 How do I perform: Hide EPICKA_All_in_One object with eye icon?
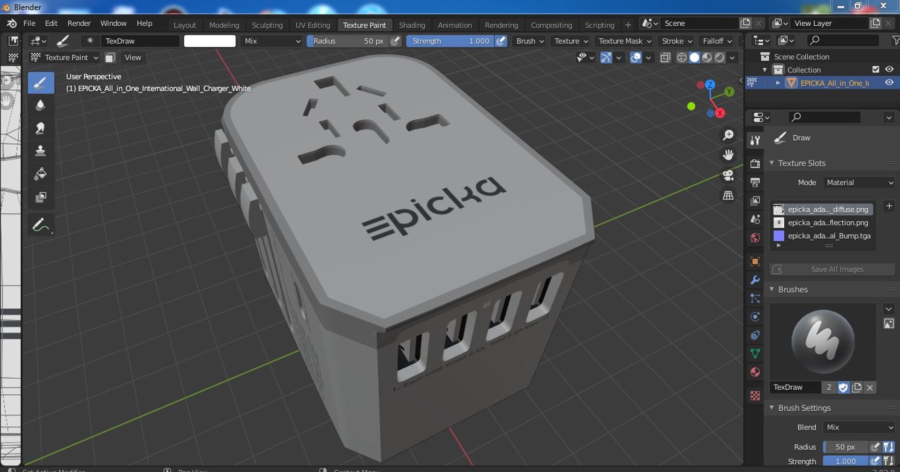click(x=889, y=82)
